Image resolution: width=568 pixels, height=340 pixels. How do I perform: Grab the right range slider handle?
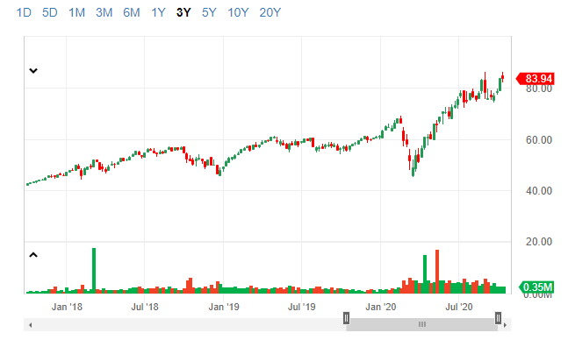pos(498,319)
